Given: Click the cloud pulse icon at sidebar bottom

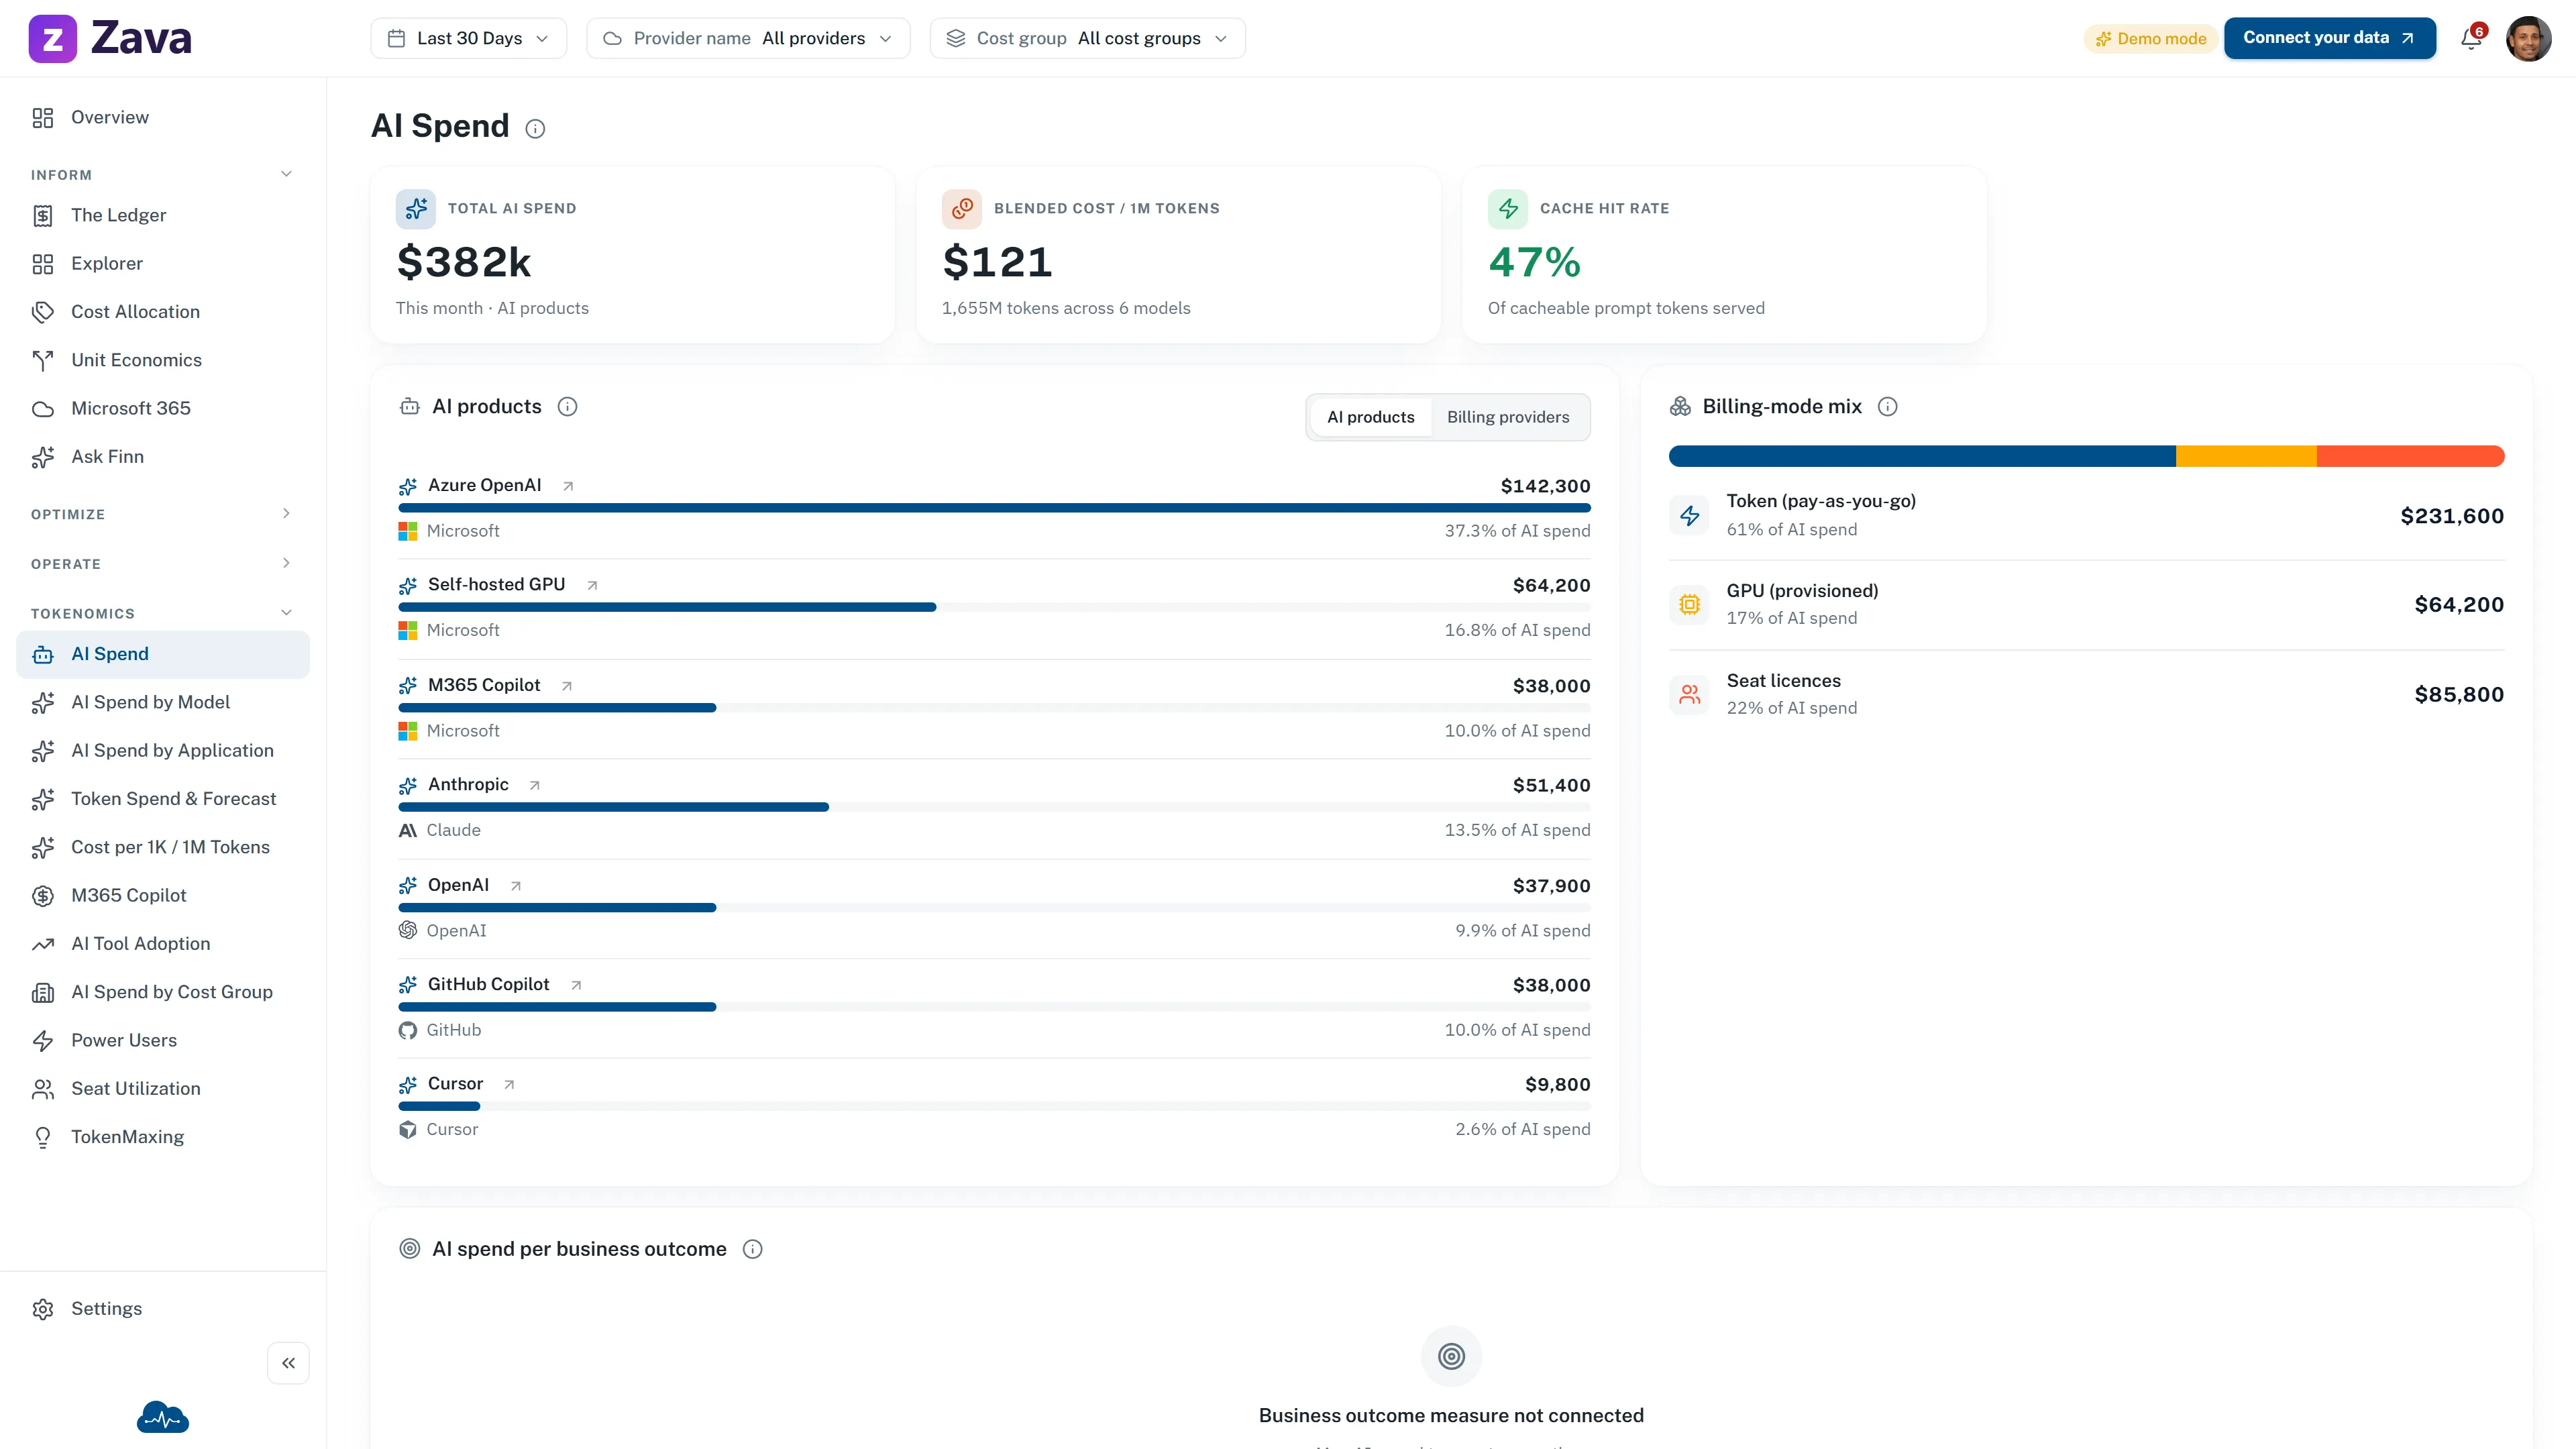Looking at the screenshot, I should click(x=163, y=1417).
